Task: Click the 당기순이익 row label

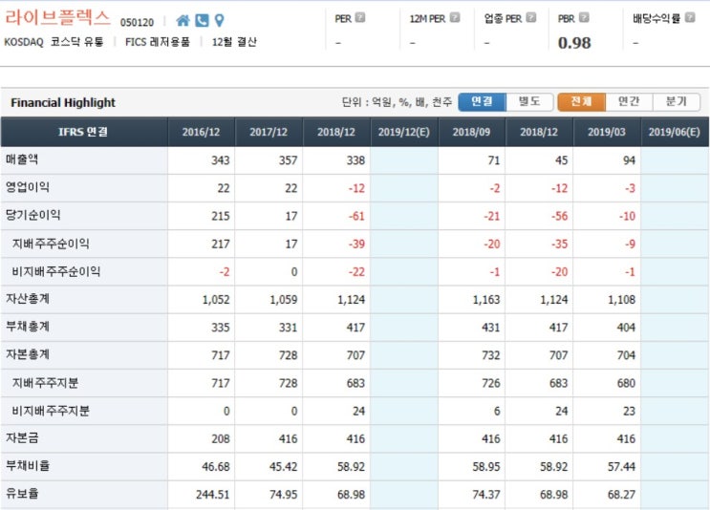Action: 33,215
